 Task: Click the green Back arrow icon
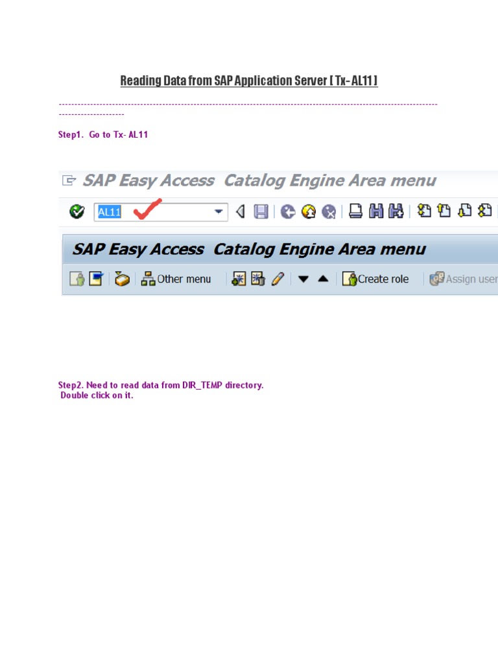click(289, 212)
